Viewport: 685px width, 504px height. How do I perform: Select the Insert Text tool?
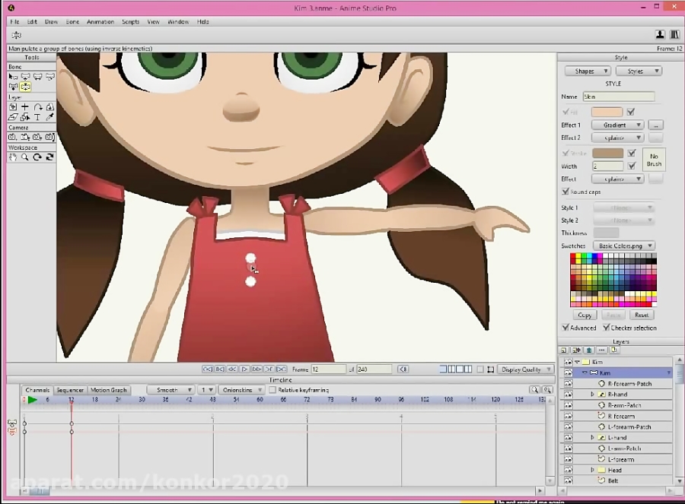pos(39,116)
